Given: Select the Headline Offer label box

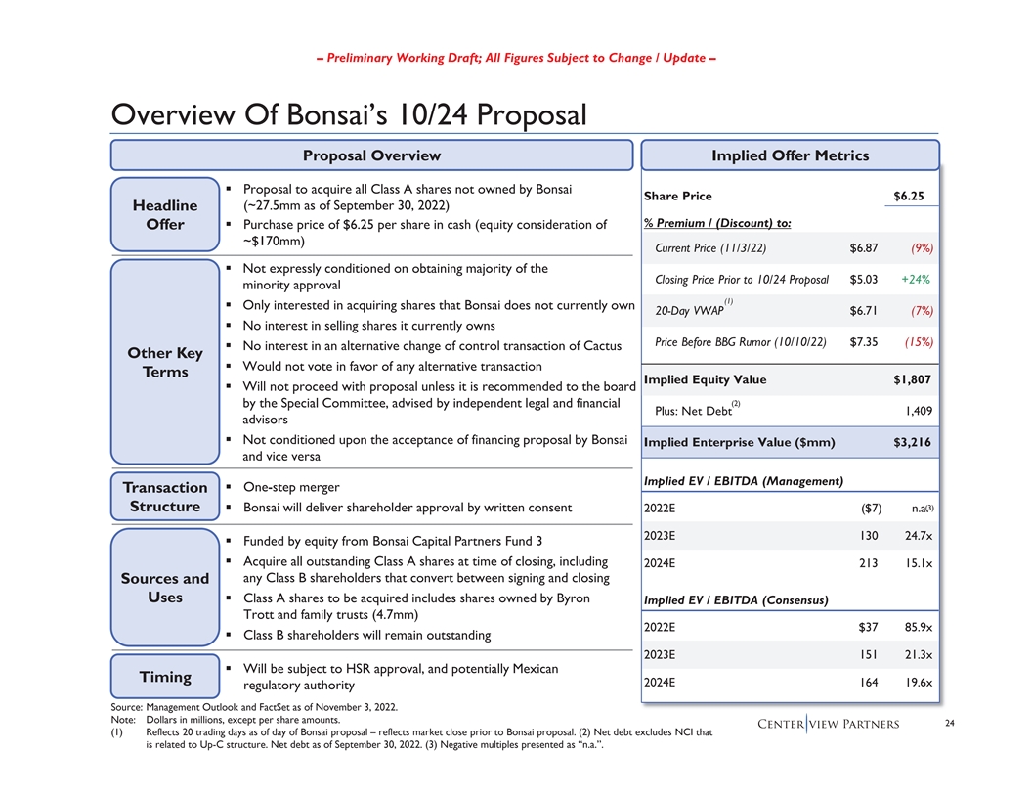Looking at the screenshot, I should pyautogui.click(x=164, y=215).
